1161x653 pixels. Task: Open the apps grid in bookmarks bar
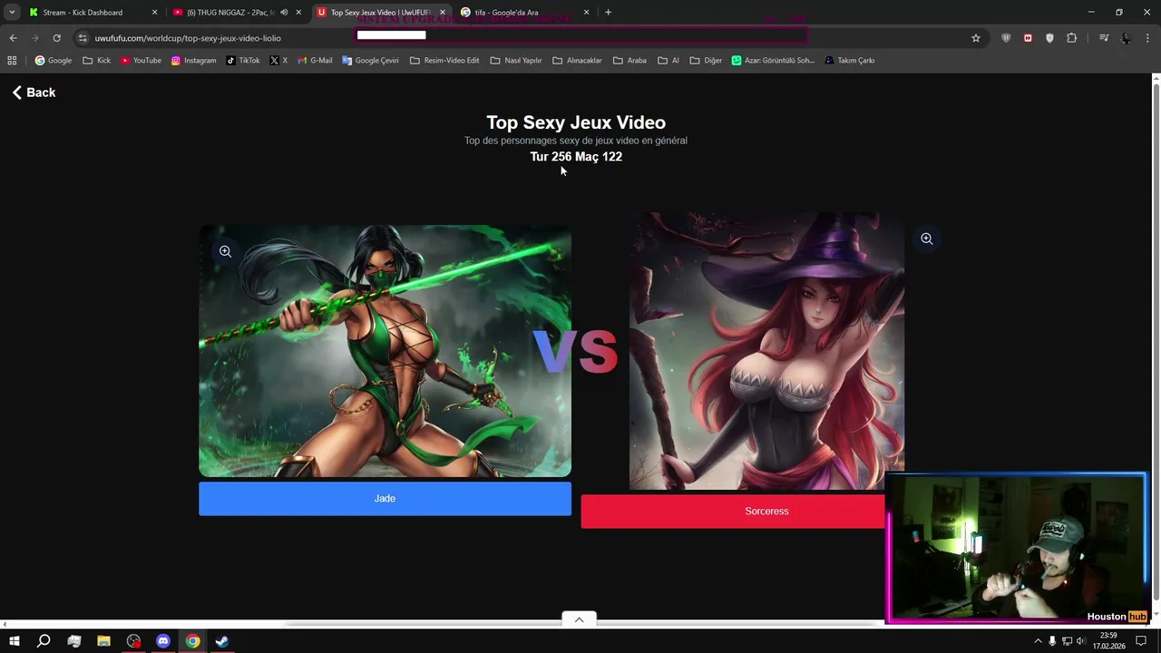click(12, 61)
